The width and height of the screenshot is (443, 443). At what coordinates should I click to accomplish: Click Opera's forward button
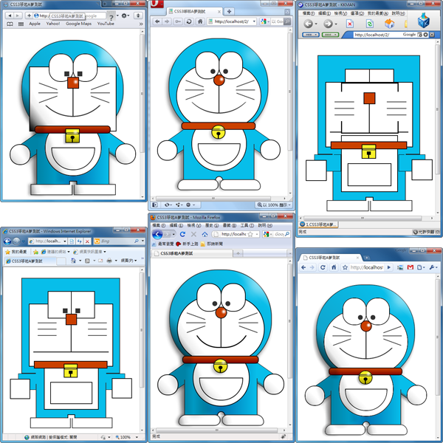point(167,21)
